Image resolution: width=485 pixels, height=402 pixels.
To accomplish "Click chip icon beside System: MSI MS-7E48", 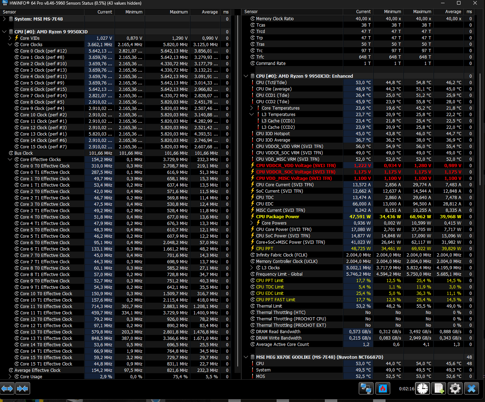I will click(x=11, y=19).
